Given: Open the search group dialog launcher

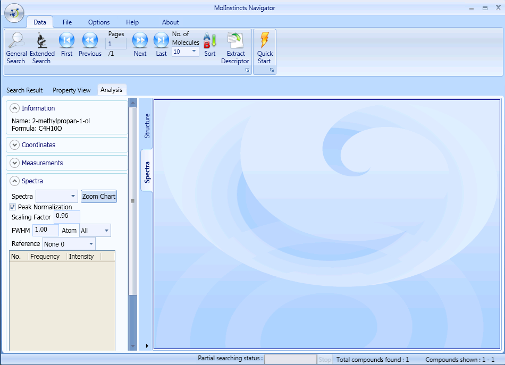Looking at the screenshot, I should click(x=247, y=70).
